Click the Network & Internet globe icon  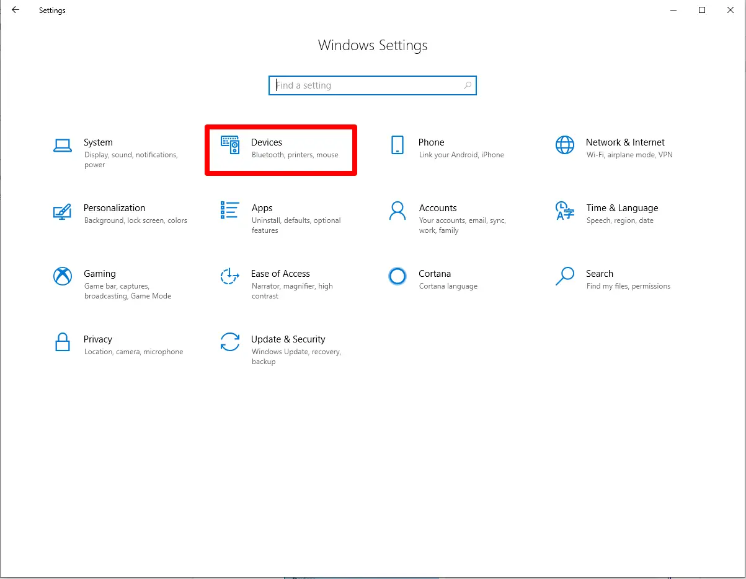[x=565, y=145]
